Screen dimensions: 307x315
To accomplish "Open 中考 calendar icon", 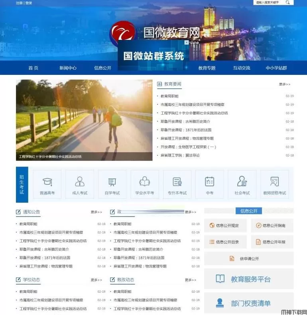I will click(x=209, y=181).
